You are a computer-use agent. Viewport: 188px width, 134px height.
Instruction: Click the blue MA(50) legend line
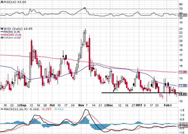[x=2, y=32]
